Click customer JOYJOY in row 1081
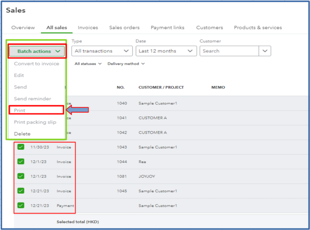310x230 pixels. [x=147, y=176]
